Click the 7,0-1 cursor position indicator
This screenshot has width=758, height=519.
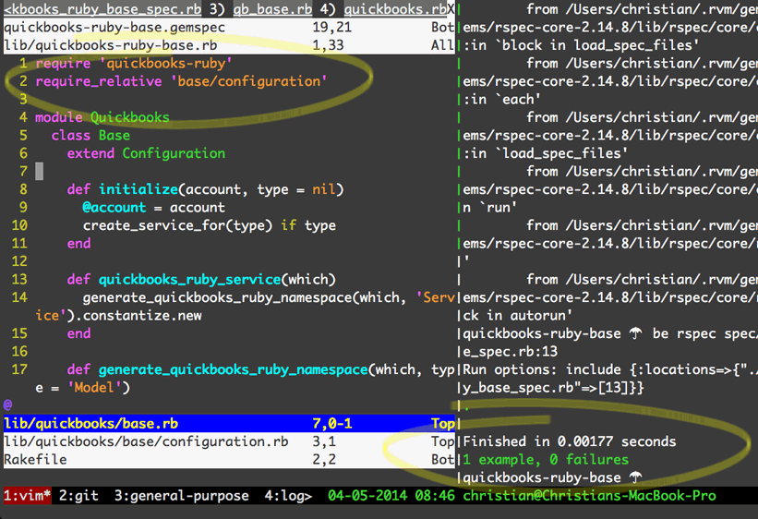pos(332,424)
